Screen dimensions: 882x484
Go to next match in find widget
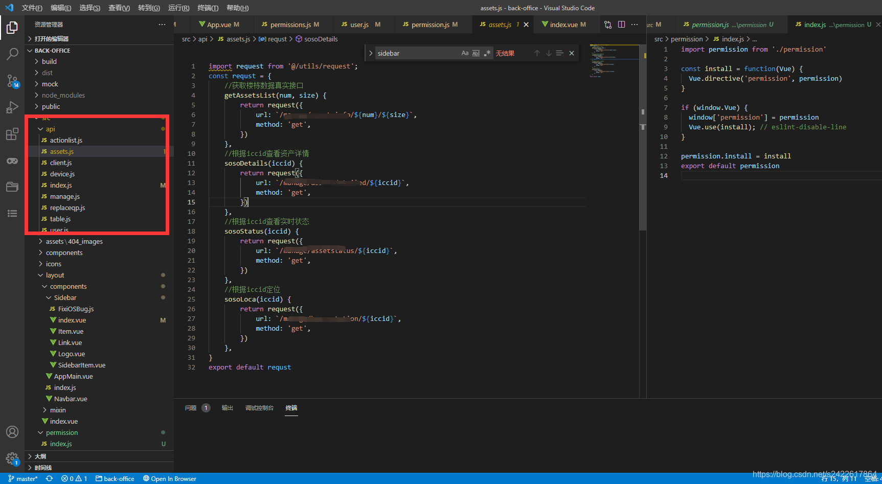[x=548, y=53]
